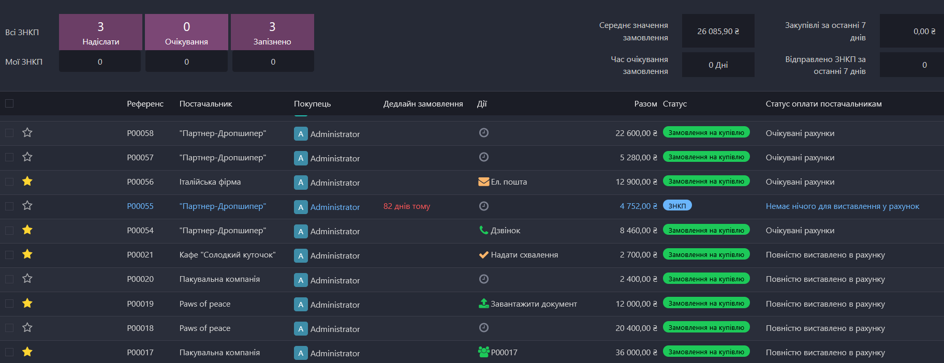Screen dimensions: 944x363
Task: Star the P00057 order as favorite
Action: (x=27, y=157)
